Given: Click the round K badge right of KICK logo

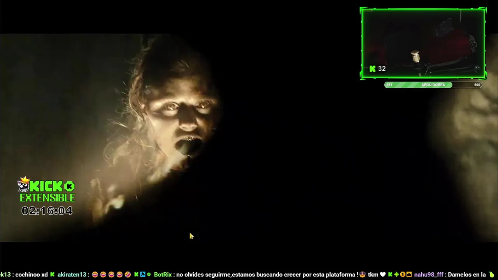Looking at the screenshot, I should (x=69, y=186).
